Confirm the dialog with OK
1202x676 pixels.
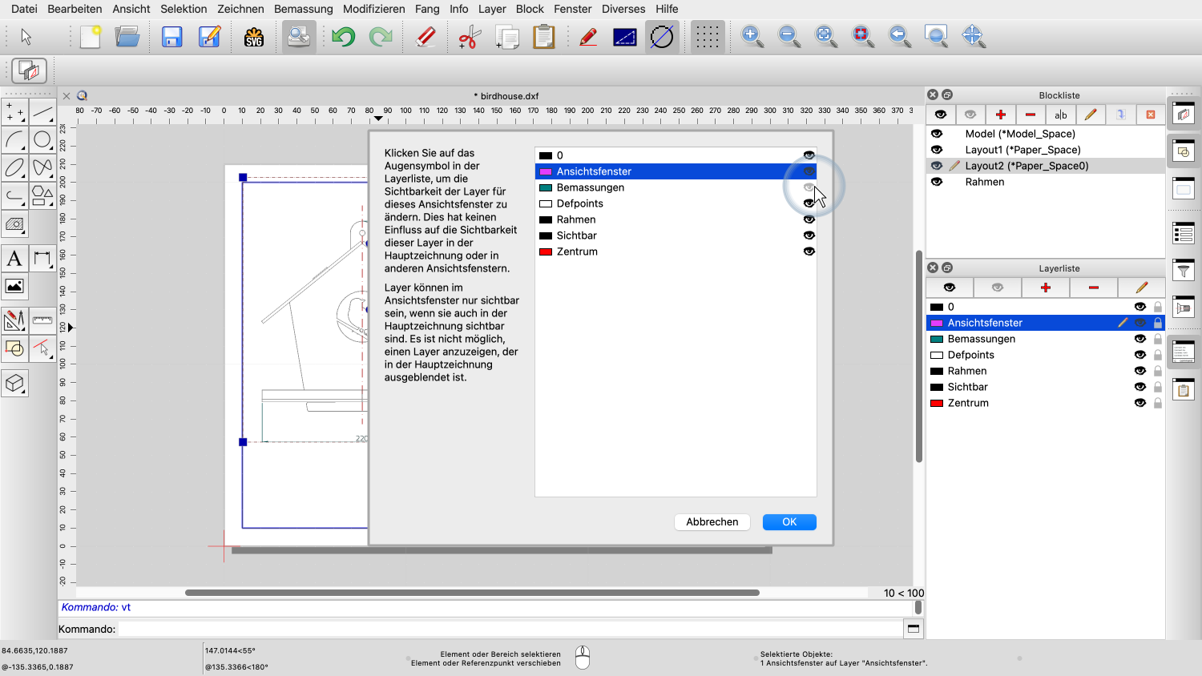[789, 521]
